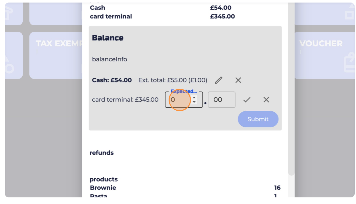Image resolution: width=356 pixels, height=204 pixels.
Task: Decrease expected amount with down stepper arrow
Action: [194, 102]
